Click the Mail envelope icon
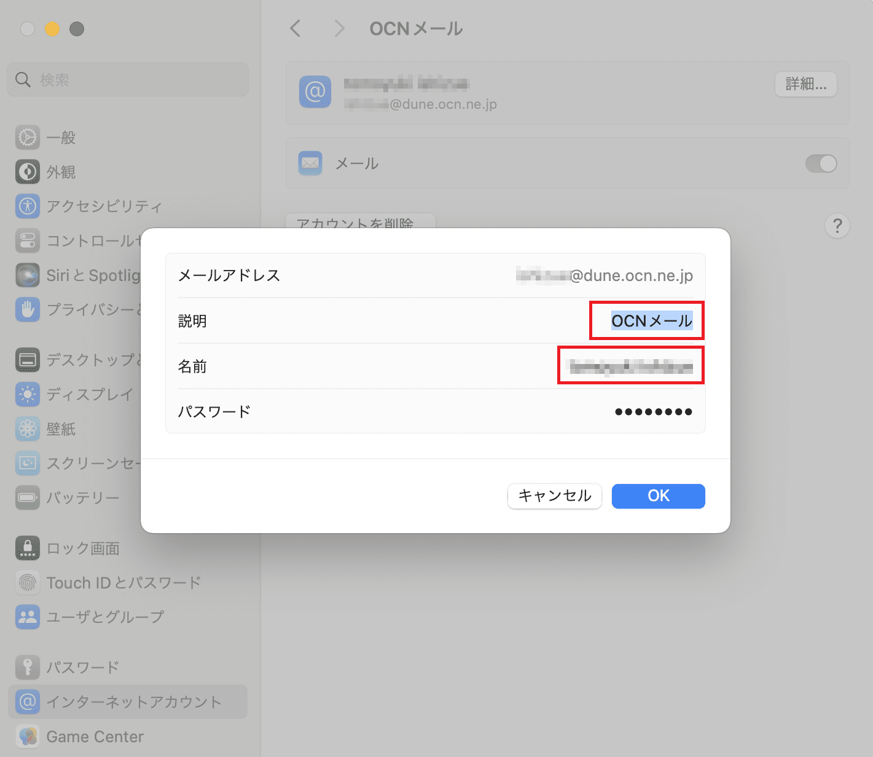This screenshot has height=757, width=873. [310, 164]
